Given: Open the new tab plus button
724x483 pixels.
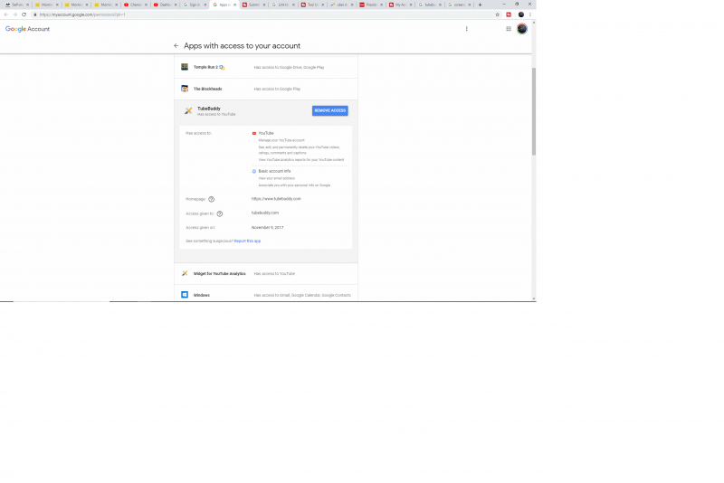Looking at the screenshot, I should (x=480, y=5).
